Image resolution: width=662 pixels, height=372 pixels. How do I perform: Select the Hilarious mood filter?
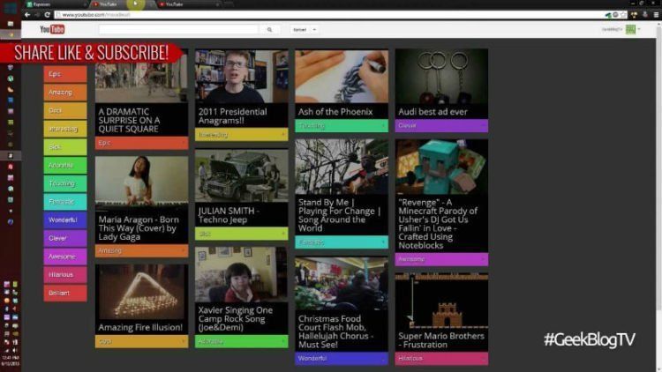[x=65, y=274]
